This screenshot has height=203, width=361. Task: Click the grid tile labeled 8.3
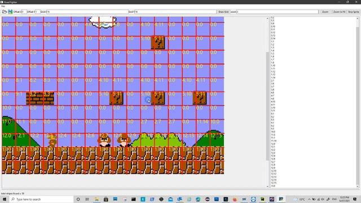click(50, 85)
